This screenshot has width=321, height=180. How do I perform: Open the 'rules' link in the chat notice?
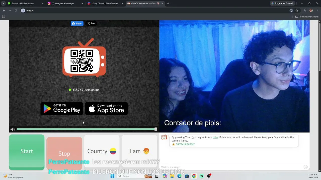tap(215, 137)
